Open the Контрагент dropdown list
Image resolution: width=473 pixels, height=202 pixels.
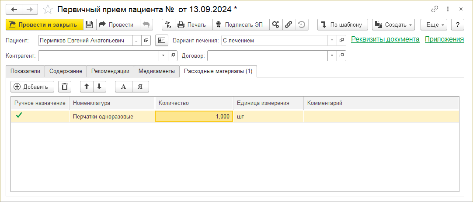[163, 56]
